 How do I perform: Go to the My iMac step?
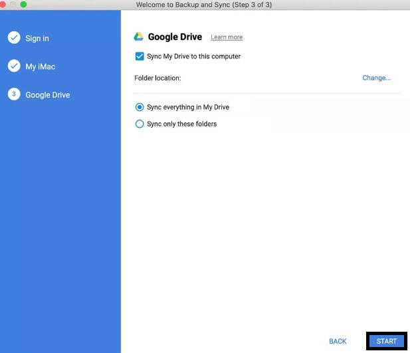click(41, 66)
